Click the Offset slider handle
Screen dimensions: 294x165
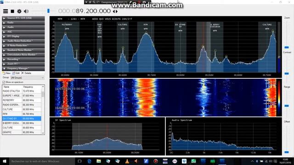(x=287, y=152)
